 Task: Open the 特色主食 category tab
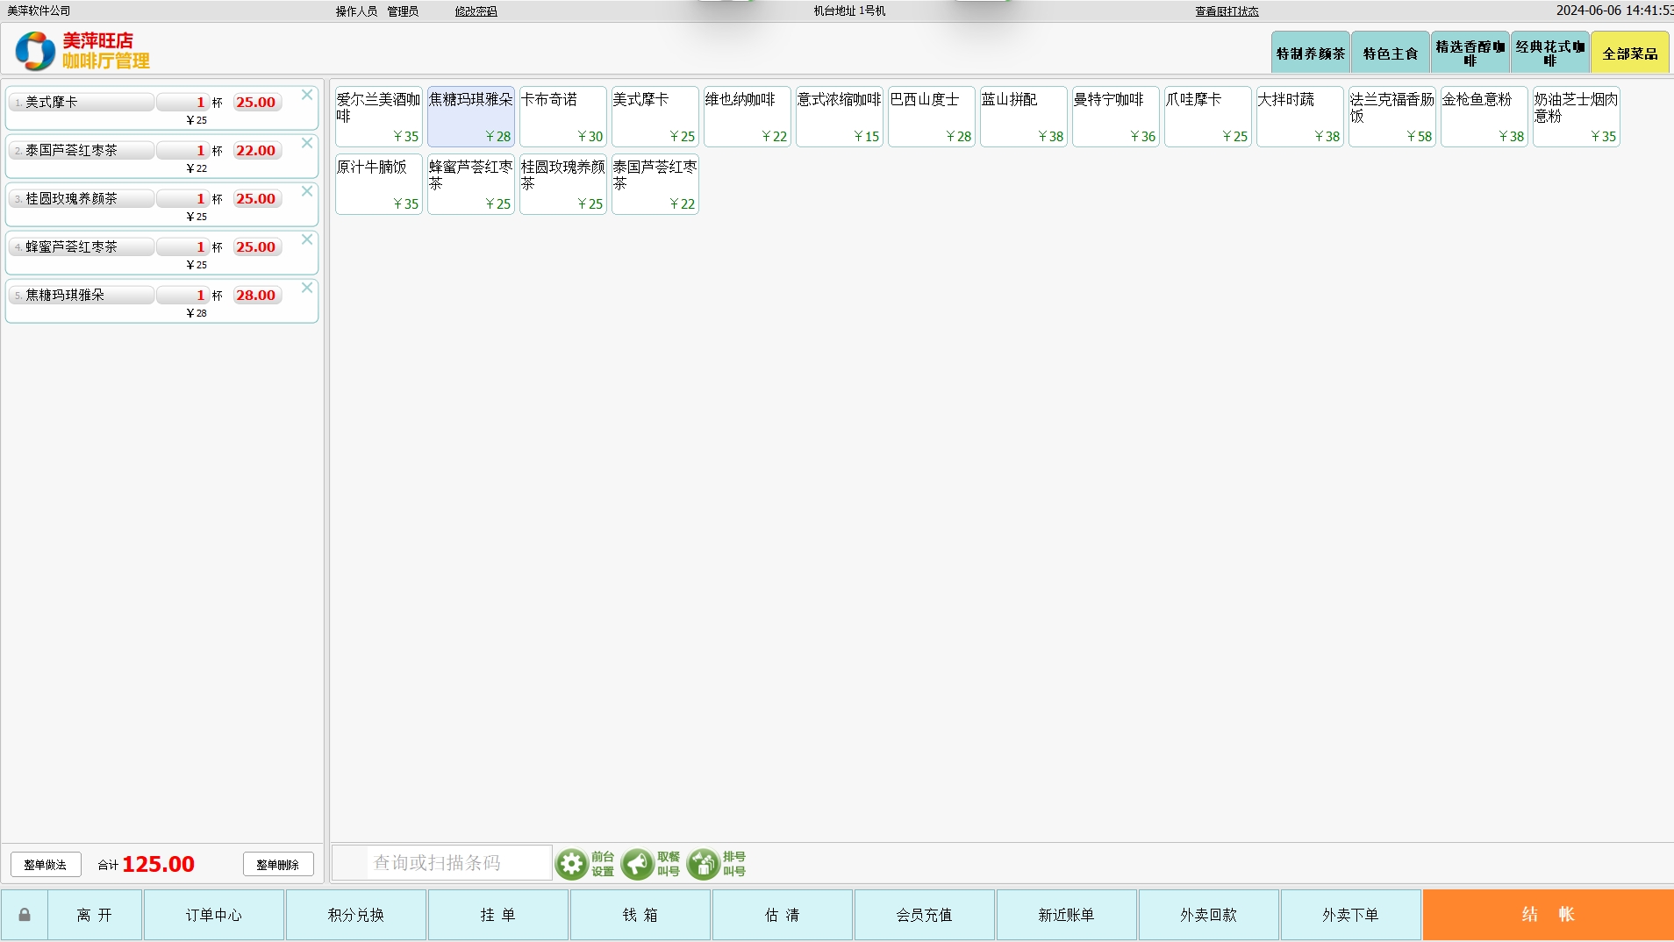coord(1390,54)
